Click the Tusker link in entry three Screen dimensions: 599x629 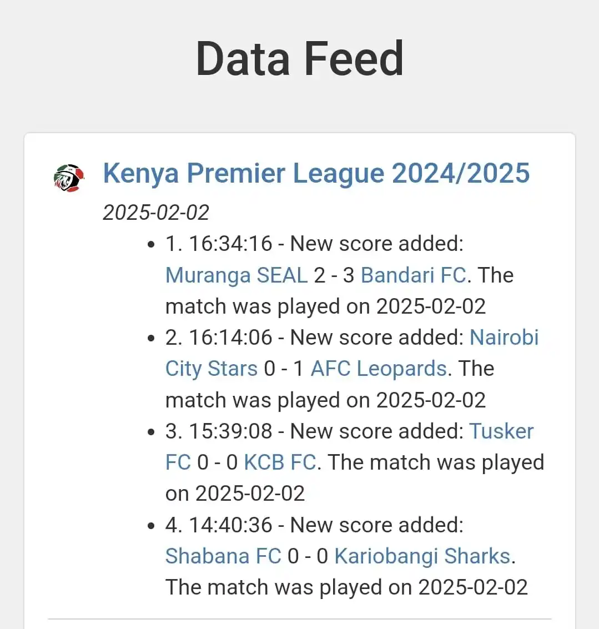tap(501, 431)
